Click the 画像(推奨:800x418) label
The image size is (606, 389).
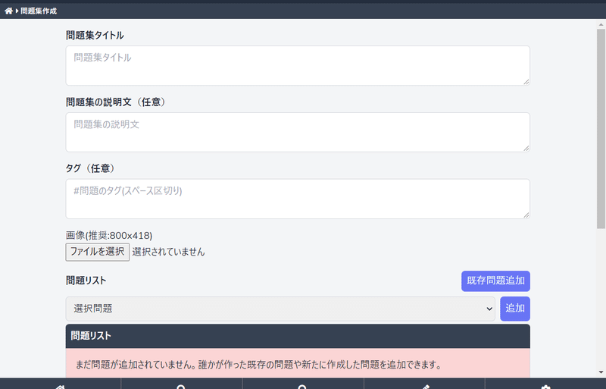point(109,235)
